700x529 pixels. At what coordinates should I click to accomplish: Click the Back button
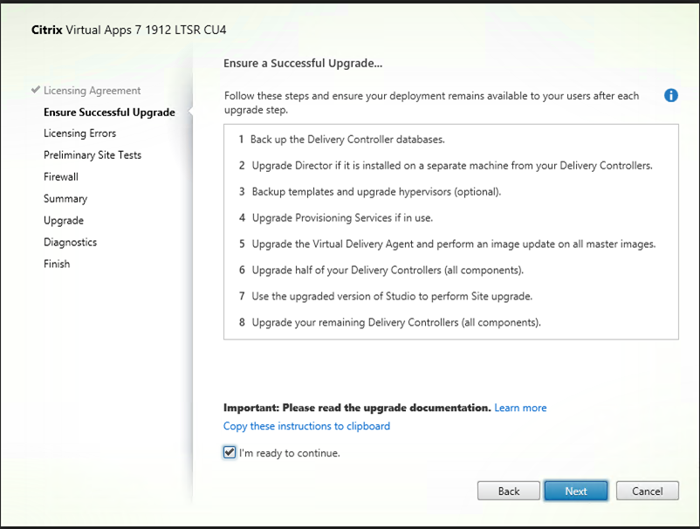click(509, 491)
